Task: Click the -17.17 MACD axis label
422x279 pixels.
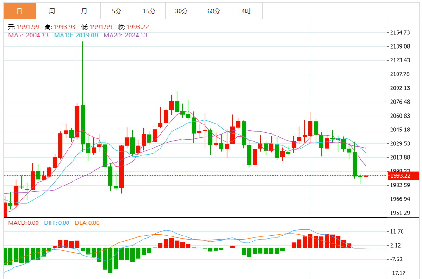Action: pyautogui.click(x=397, y=273)
